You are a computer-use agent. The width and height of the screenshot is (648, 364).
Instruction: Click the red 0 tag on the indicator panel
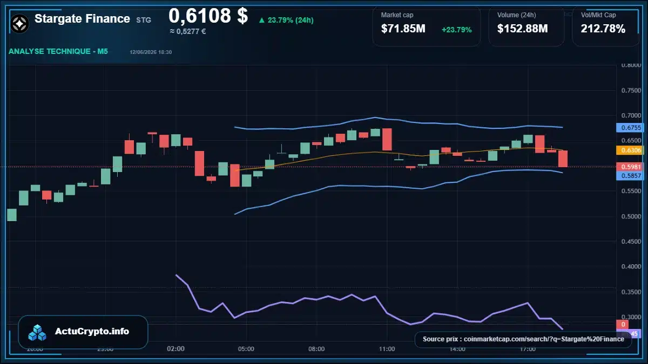tap(623, 324)
